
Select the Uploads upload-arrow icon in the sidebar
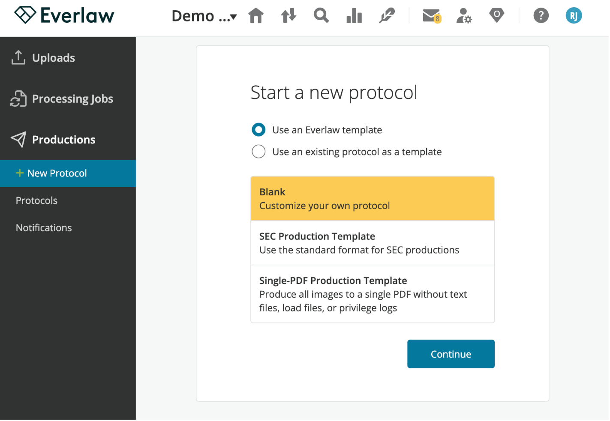18,57
